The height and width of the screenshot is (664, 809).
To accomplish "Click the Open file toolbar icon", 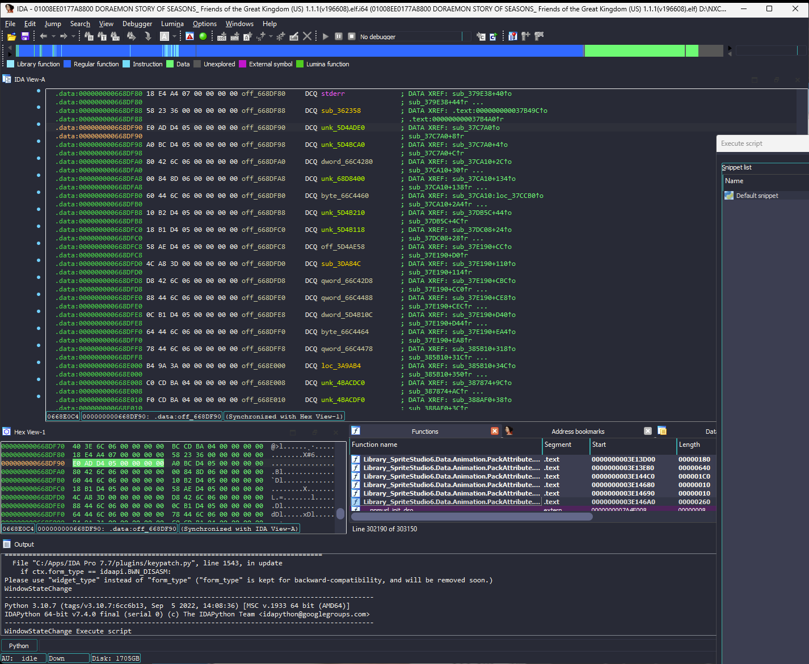I will (x=11, y=36).
